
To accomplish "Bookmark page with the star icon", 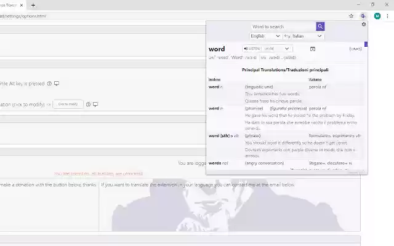I will pos(351,16).
